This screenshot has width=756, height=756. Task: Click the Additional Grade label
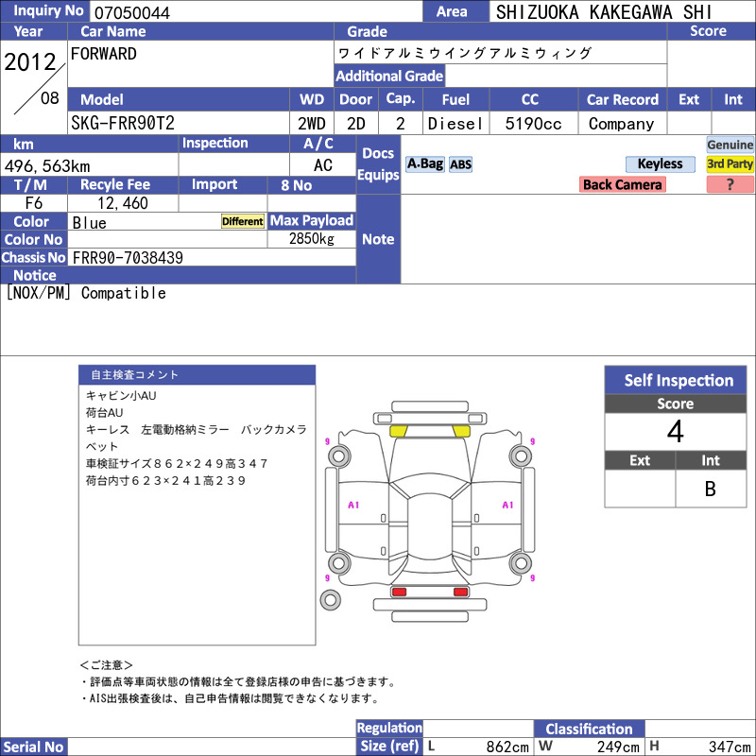pyautogui.click(x=389, y=76)
